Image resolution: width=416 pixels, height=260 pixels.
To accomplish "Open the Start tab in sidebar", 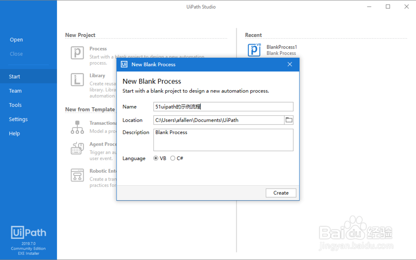I will (x=15, y=76).
